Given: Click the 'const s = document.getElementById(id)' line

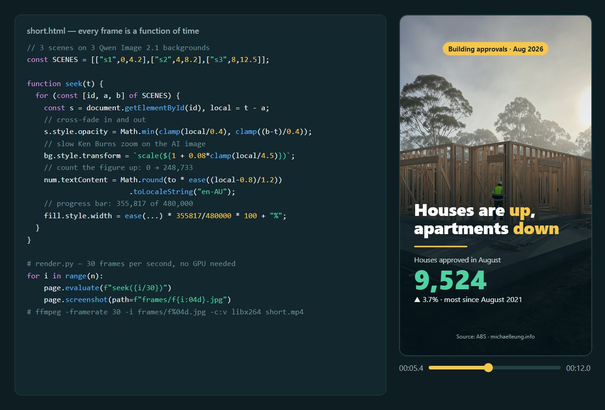Looking at the screenshot, I should tap(156, 108).
